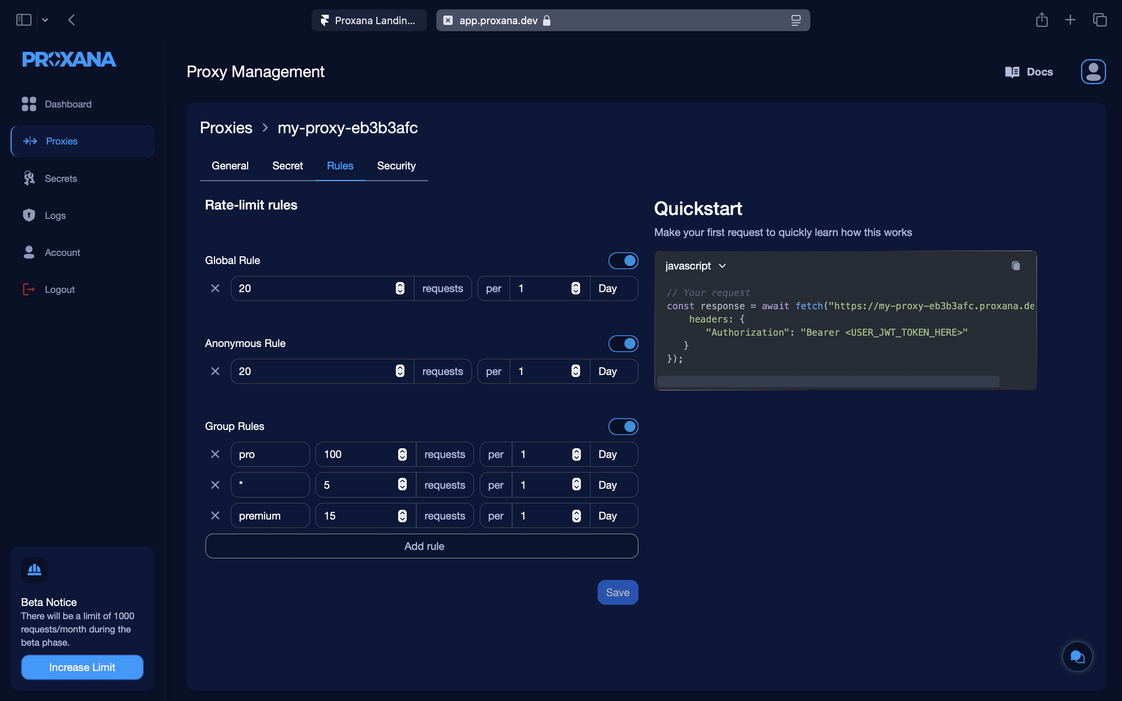Click the Docs book icon
The height and width of the screenshot is (701, 1122).
click(x=1012, y=72)
